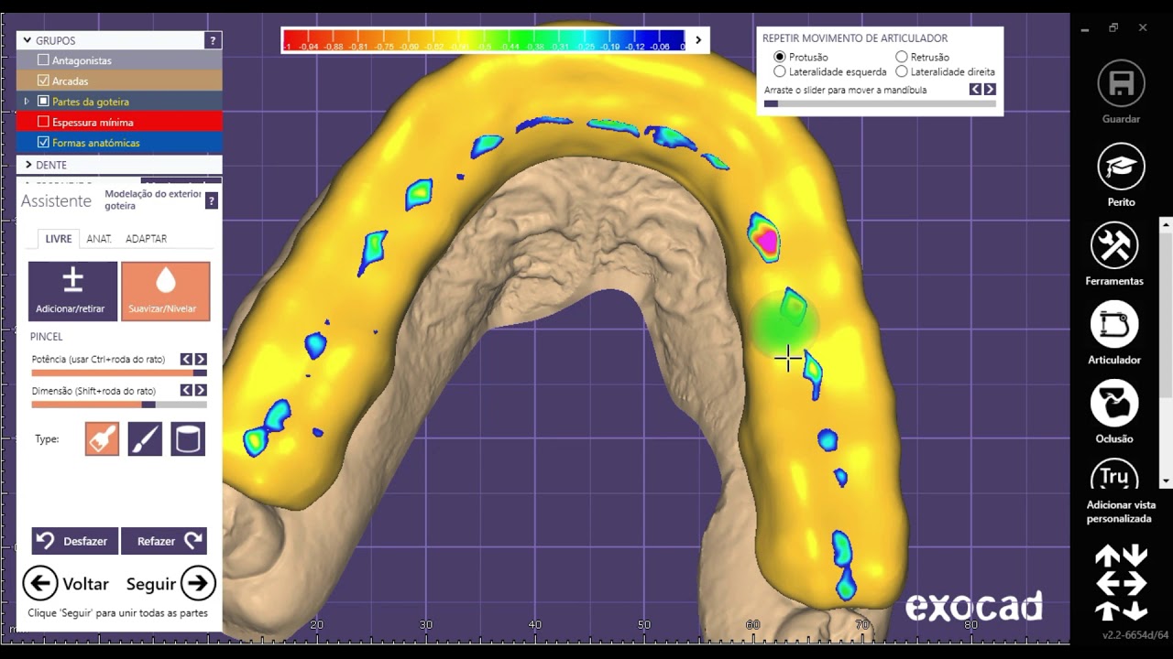Click the Desfazer undo button
The height and width of the screenshot is (659, 1173).
point(74,541)
